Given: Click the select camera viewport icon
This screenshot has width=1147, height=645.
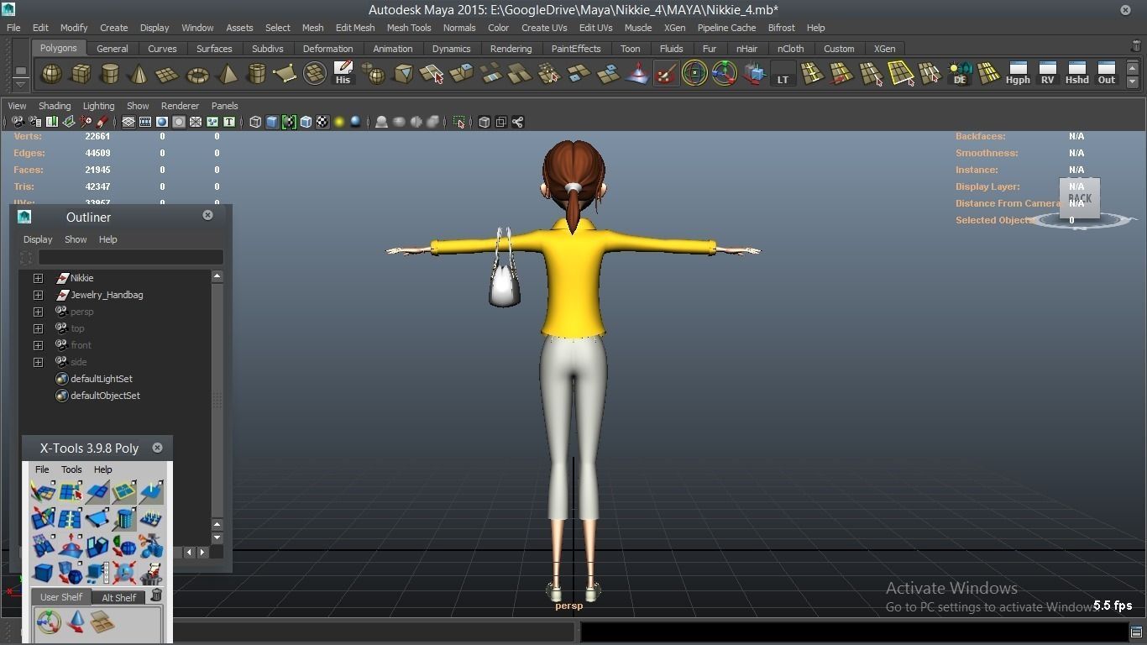Looking at the screenshot, I should click(x=18, y=122).
